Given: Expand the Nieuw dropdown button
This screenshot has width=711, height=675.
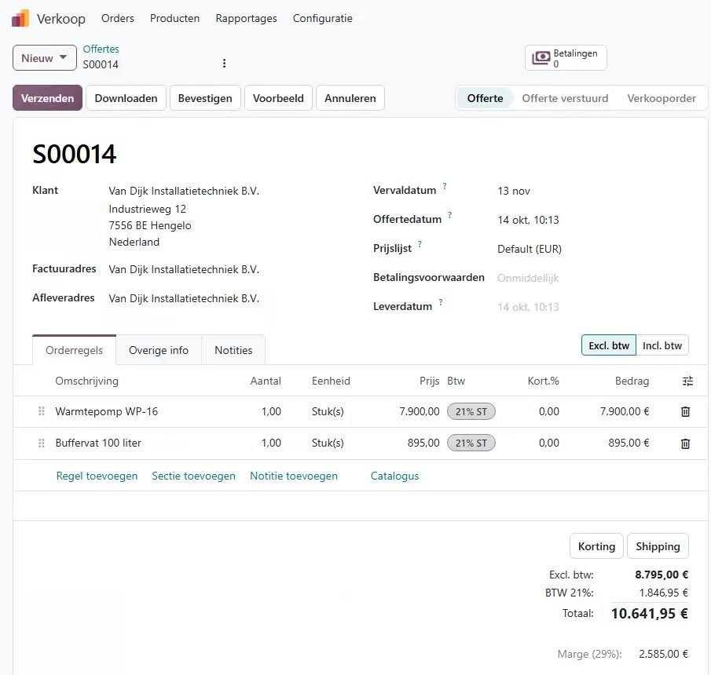Looking at the screenshot, I should click(x=45, y=58).
